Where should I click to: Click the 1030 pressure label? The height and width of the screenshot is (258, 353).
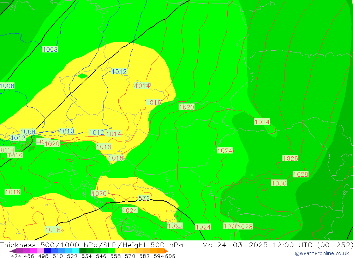pyautogui.click(x=279, y=183)
